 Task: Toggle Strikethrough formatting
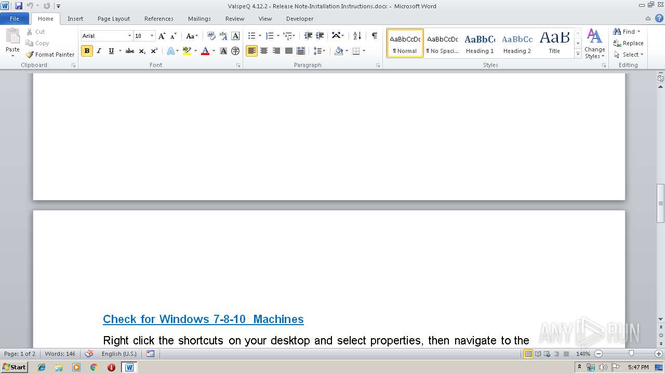pos(130,51)
